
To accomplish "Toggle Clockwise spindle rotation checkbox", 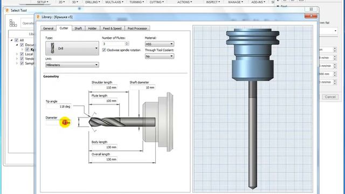I will 104,50.
